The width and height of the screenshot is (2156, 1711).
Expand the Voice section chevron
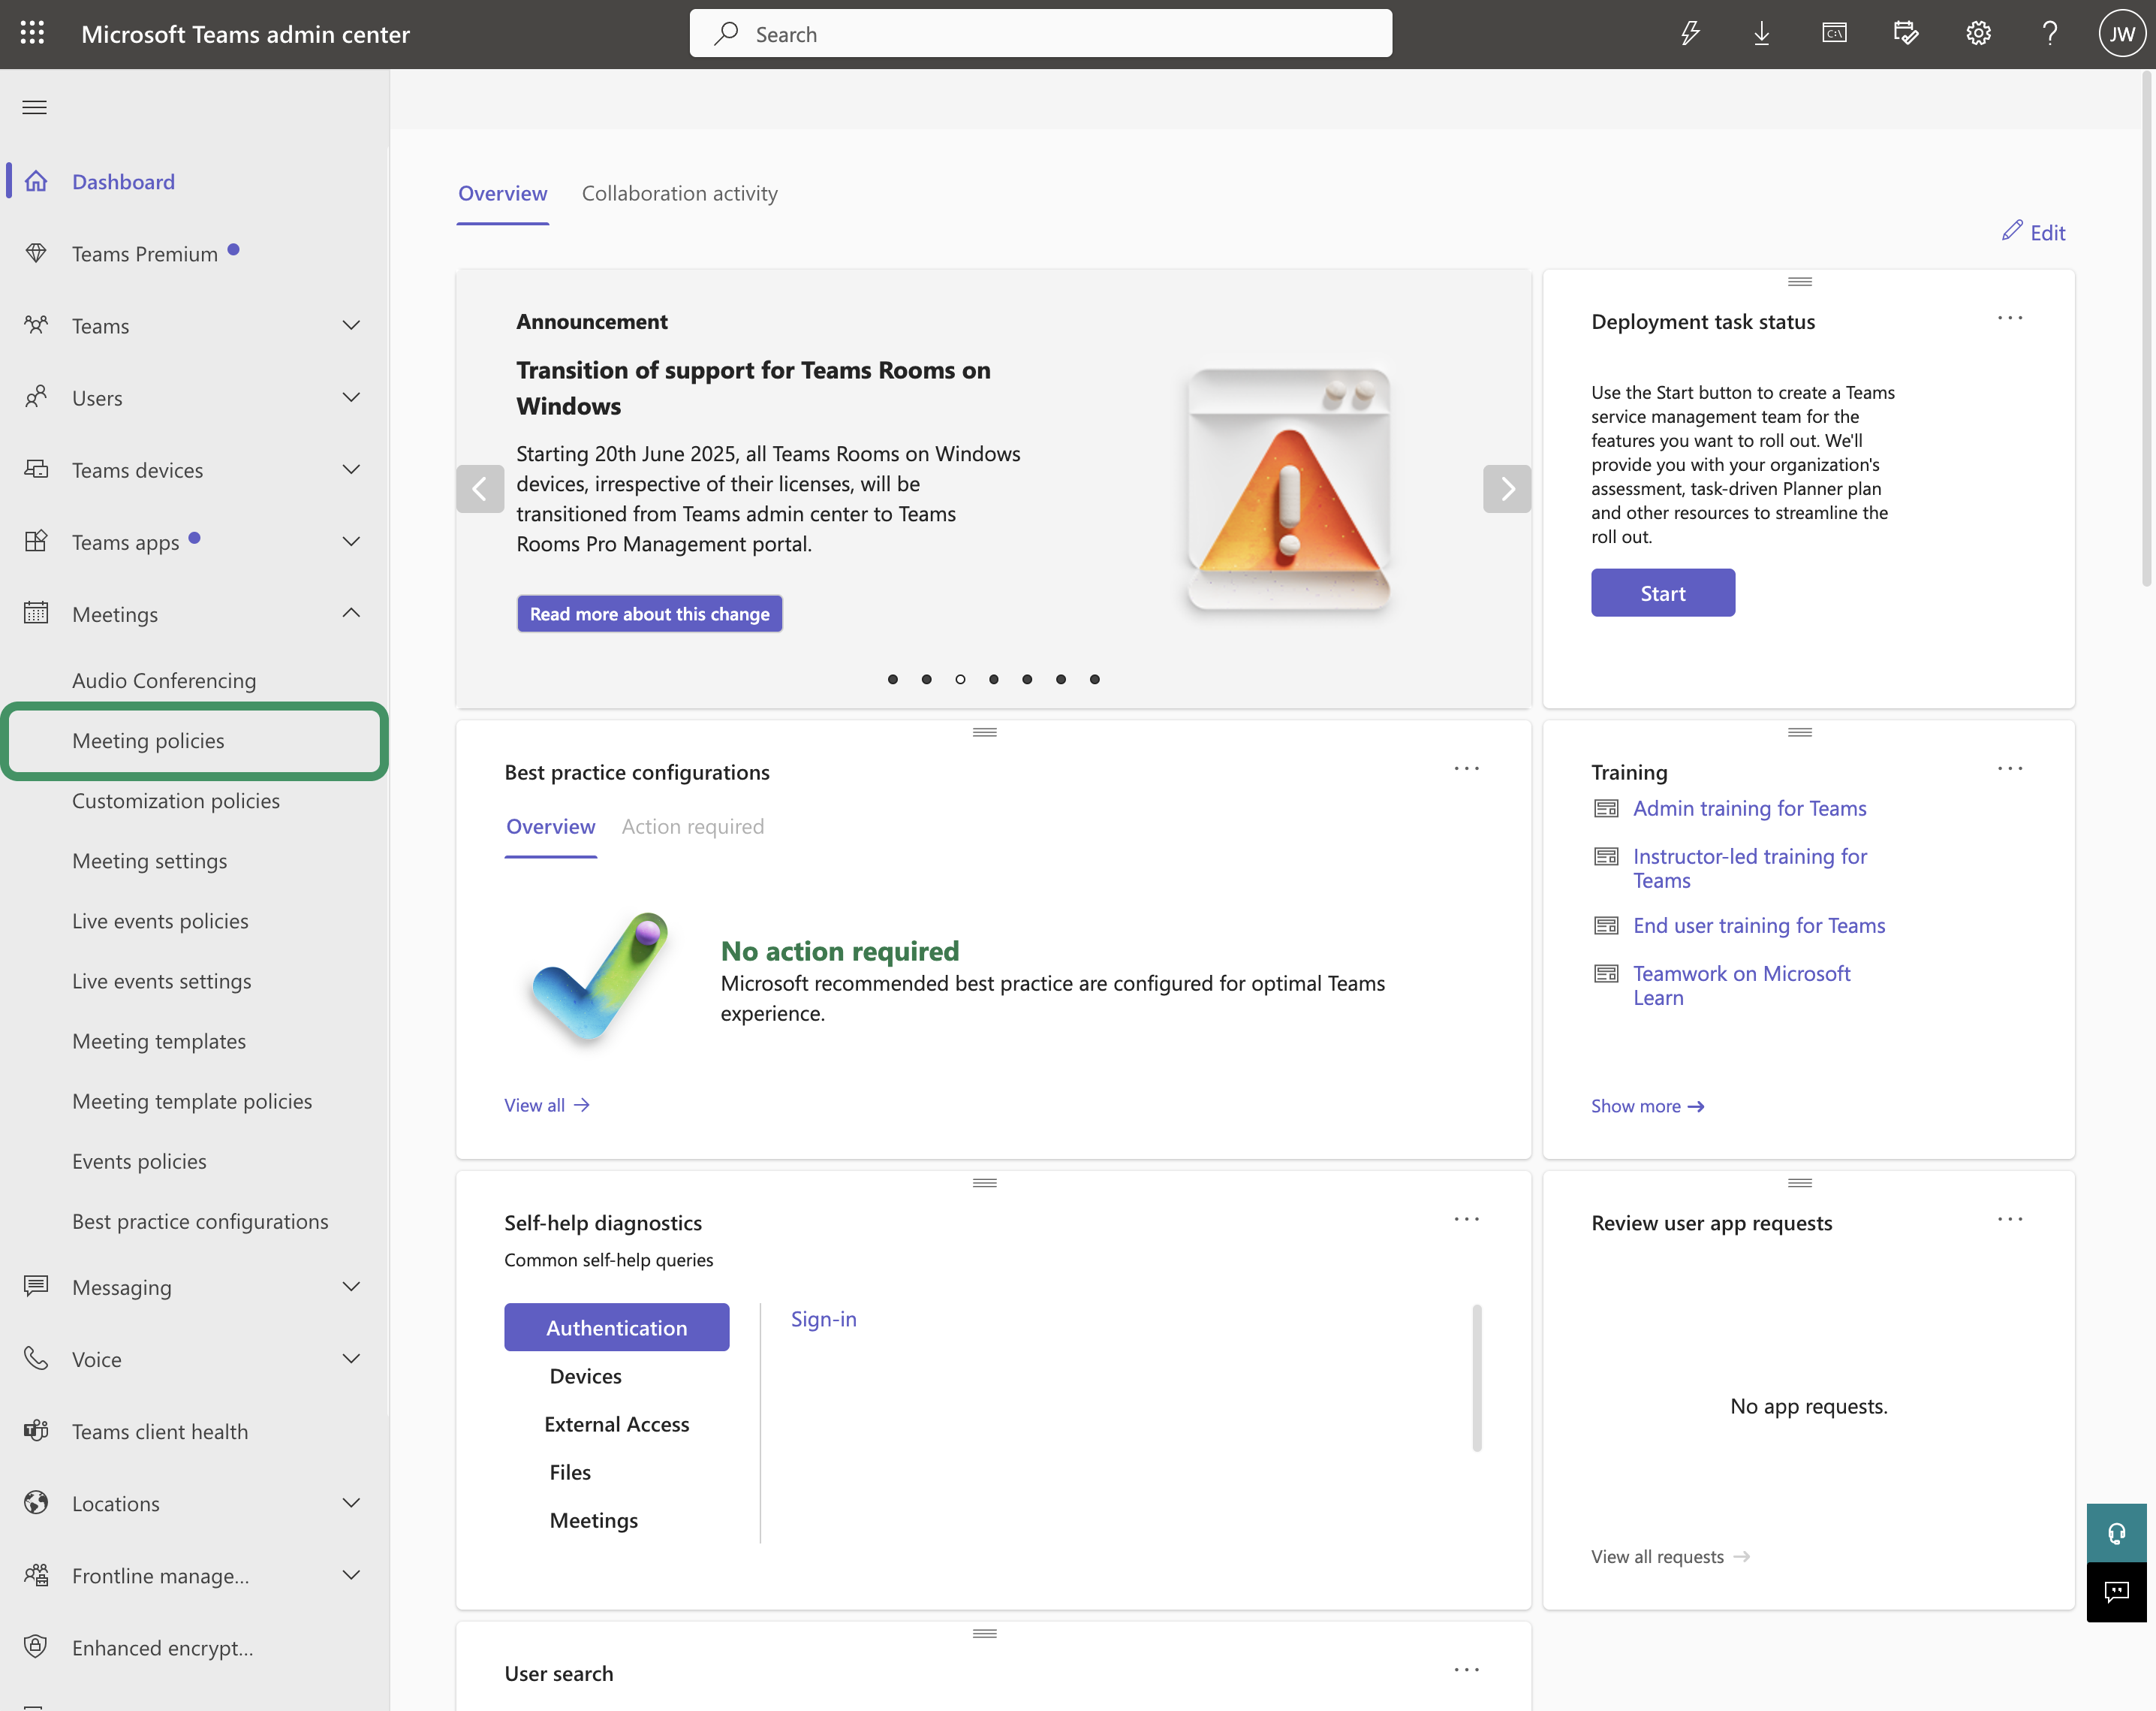click(351, 1359)
